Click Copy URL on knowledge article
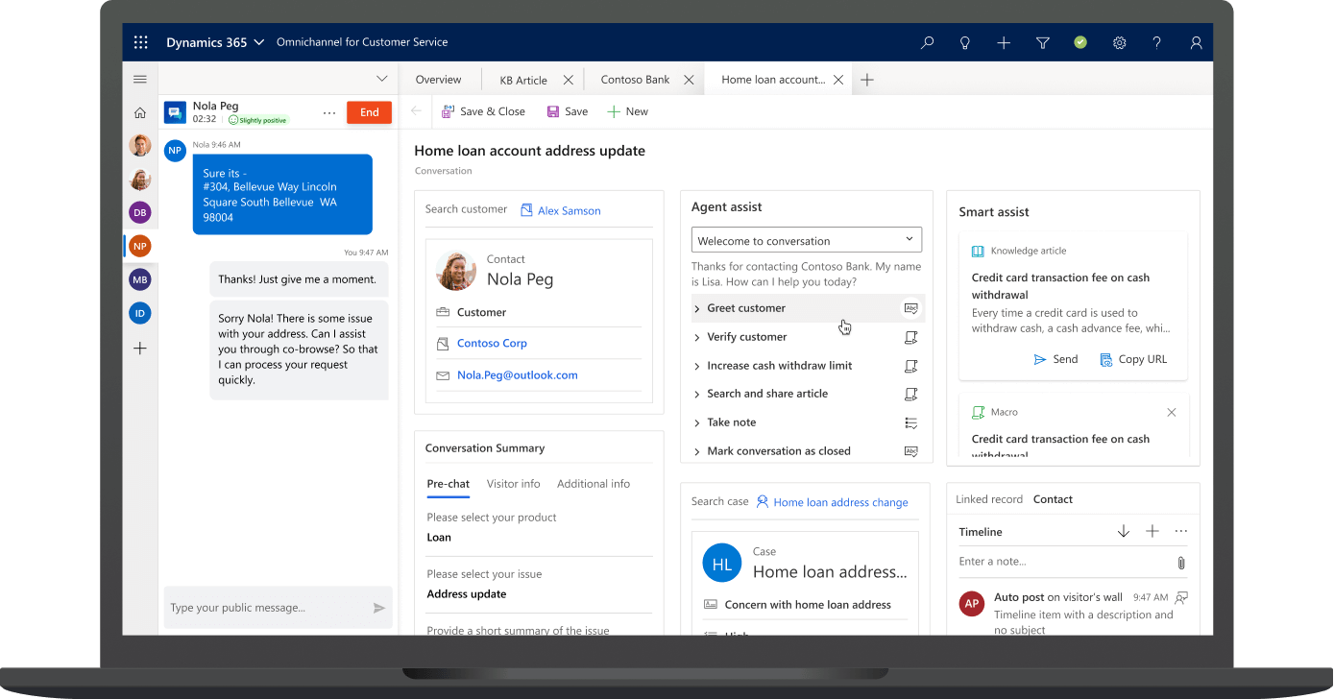Screen dimensions: 1334x699 1133,359
